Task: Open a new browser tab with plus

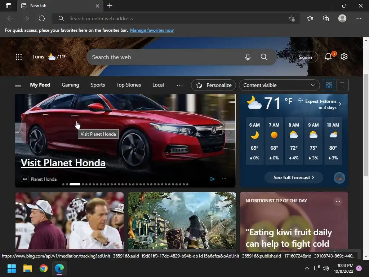Action: point(110,6)
